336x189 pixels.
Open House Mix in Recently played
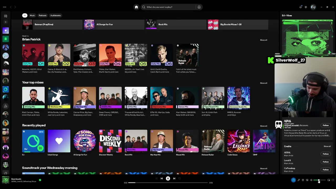[187, 143]
